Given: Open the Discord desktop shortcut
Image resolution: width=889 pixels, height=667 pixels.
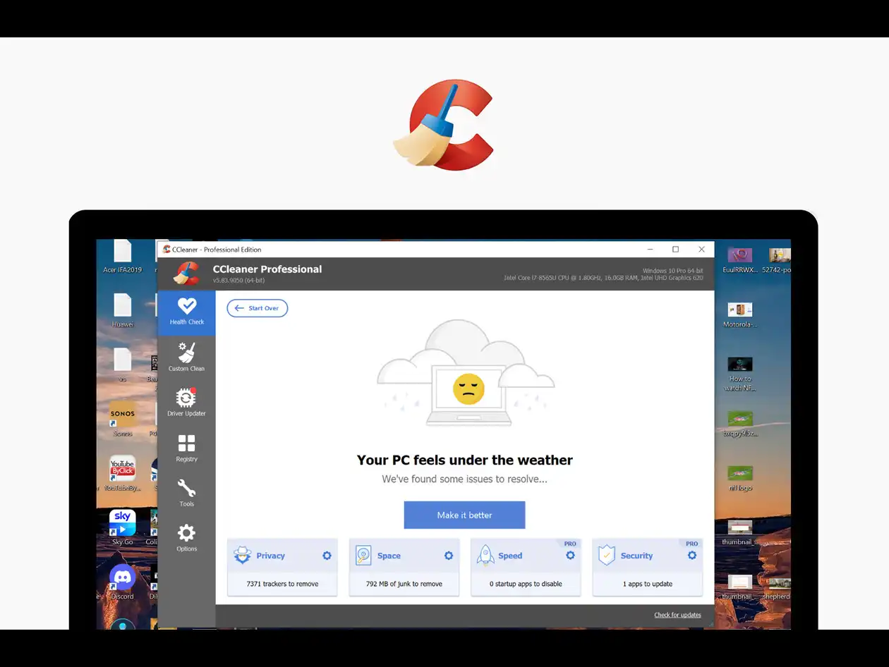Looking at the screenshot, I should pos(122,580).
